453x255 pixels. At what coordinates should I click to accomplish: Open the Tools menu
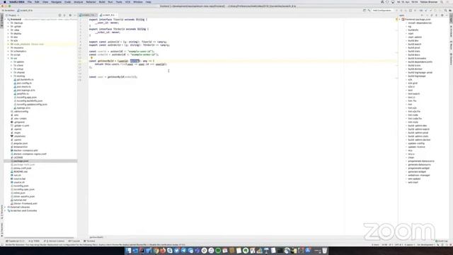click(119, 1)
